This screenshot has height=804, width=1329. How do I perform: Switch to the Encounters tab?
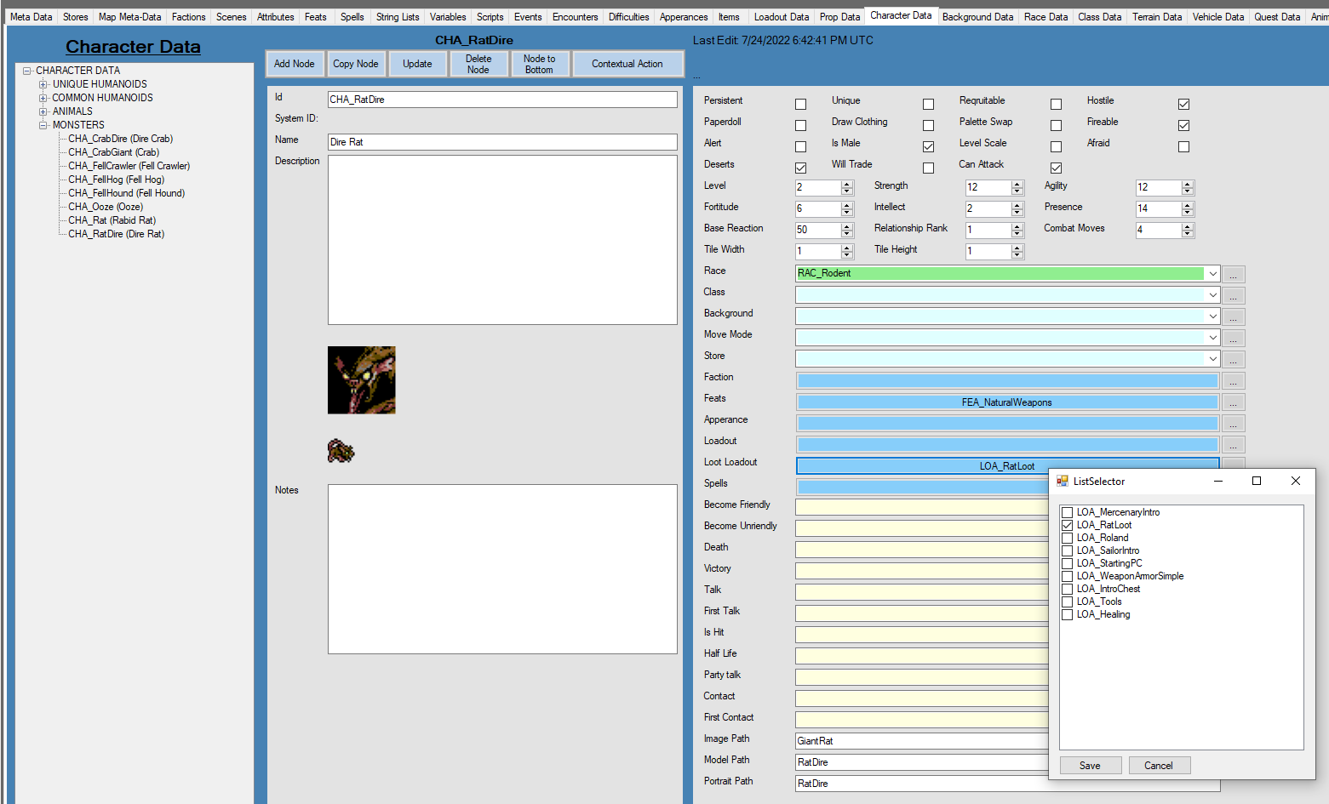point(575,17)
